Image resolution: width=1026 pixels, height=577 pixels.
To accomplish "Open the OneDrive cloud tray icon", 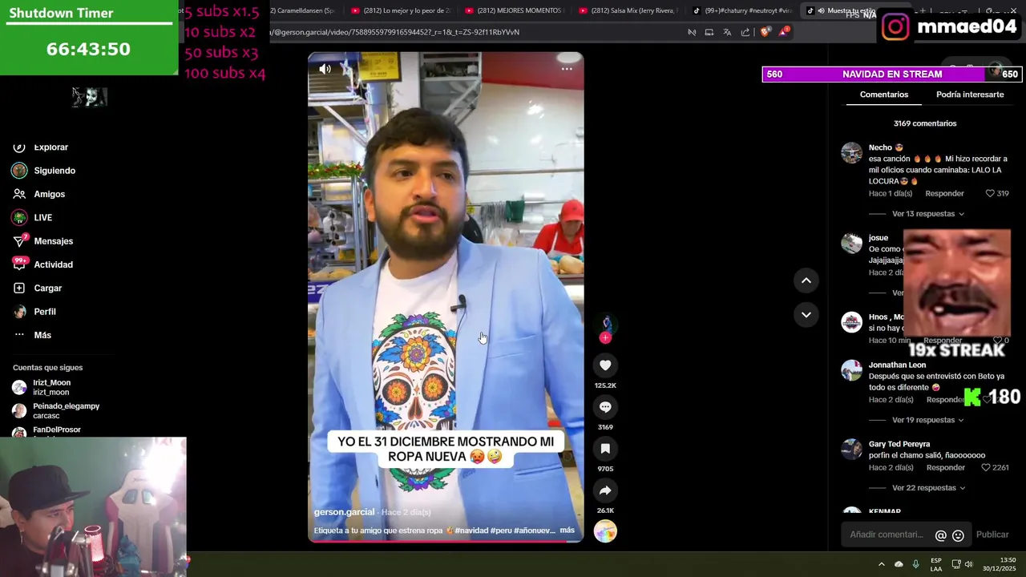I will 899,564.
